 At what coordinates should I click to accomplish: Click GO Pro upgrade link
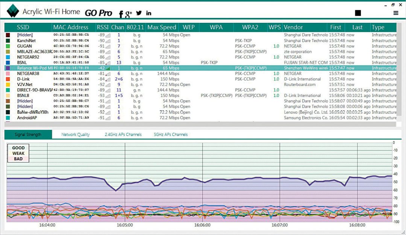click(98, 13)
